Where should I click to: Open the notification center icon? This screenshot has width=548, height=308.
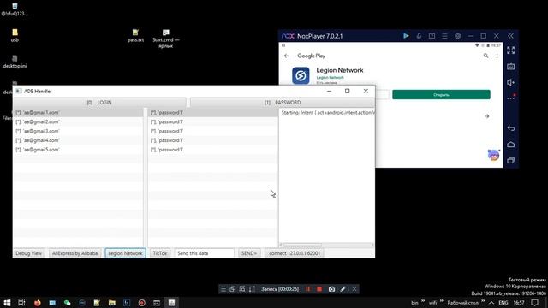[x=534, y=302]
